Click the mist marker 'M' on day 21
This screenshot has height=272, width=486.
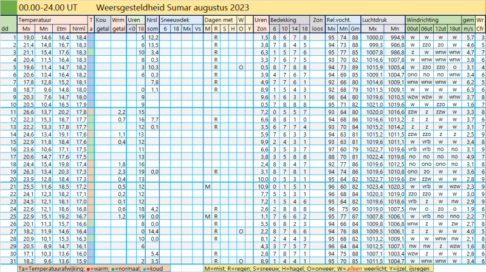tap(207, 187)
